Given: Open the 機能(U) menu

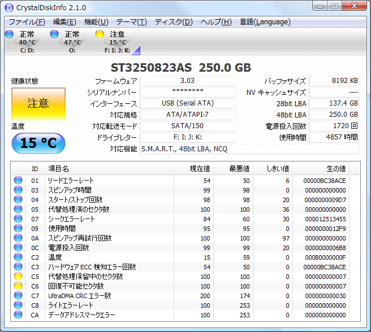Looking at the screenshot, I should click(96, 22).
